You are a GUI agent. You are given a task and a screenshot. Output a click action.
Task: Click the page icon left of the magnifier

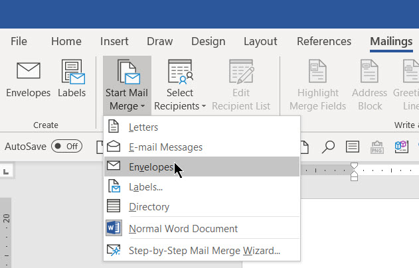pyautogui.click(x=305, y=147)
